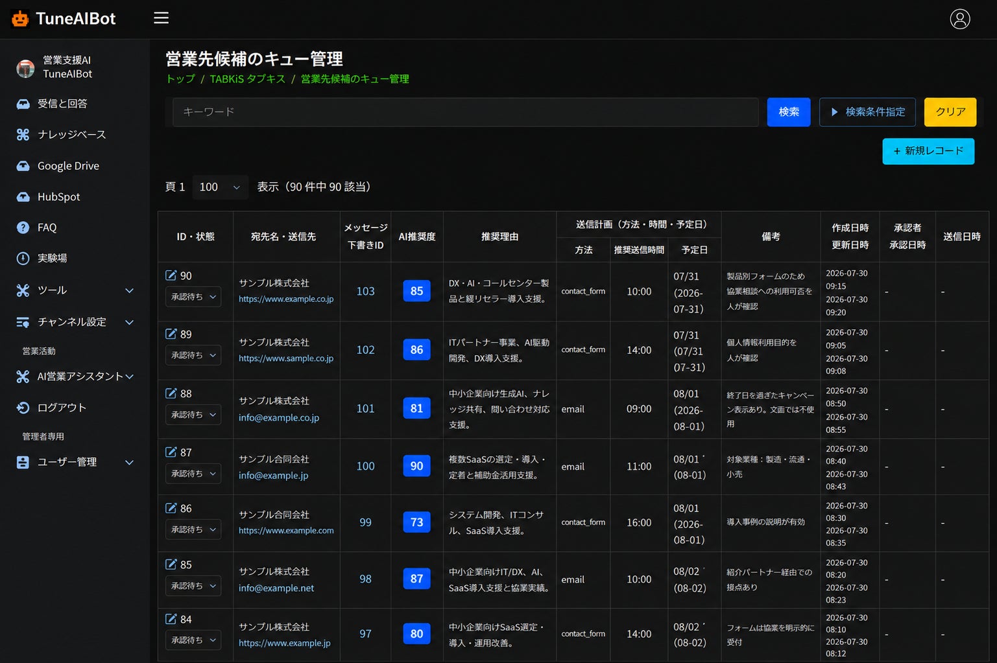
Task: Go to the トップ breadcrumb link
Action: tap(180, 79)
